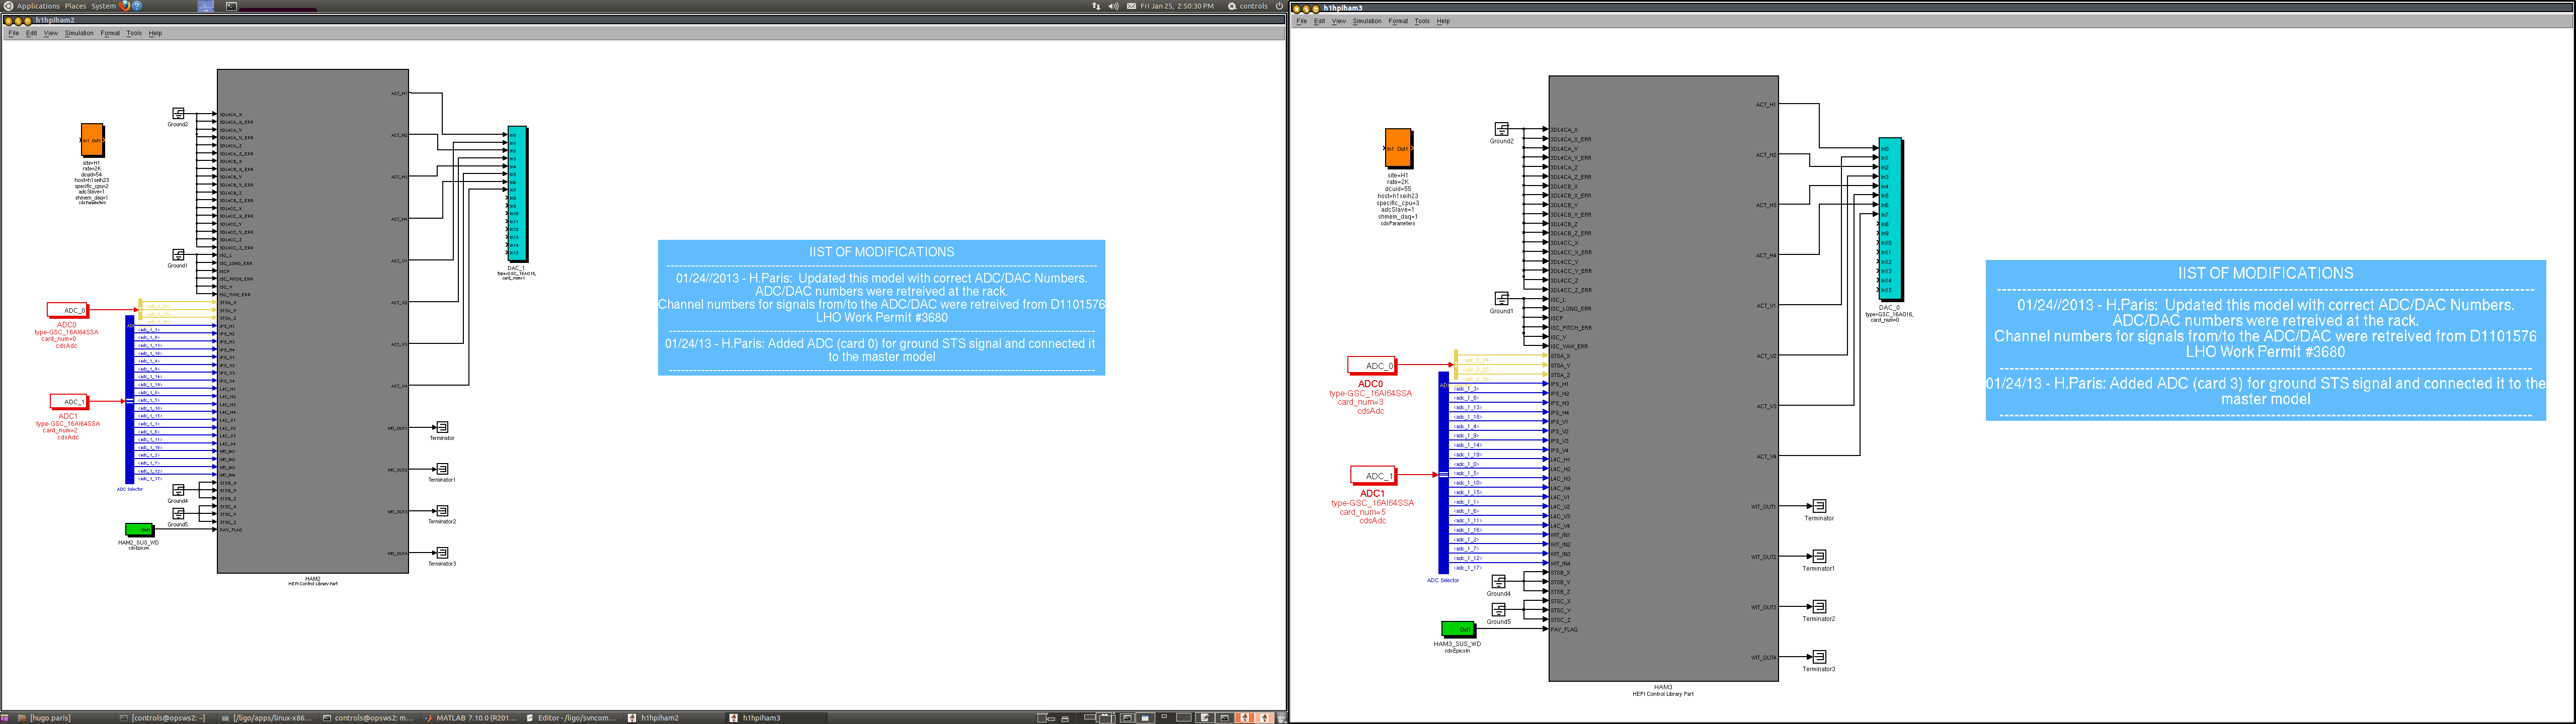
Task: Select the ADC_0 block in h1hpiham2
Action: point(68,310)
